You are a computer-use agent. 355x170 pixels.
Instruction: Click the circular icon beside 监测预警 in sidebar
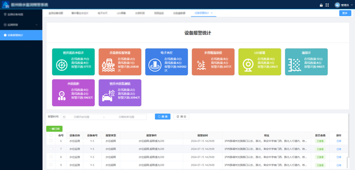[5, 25]
